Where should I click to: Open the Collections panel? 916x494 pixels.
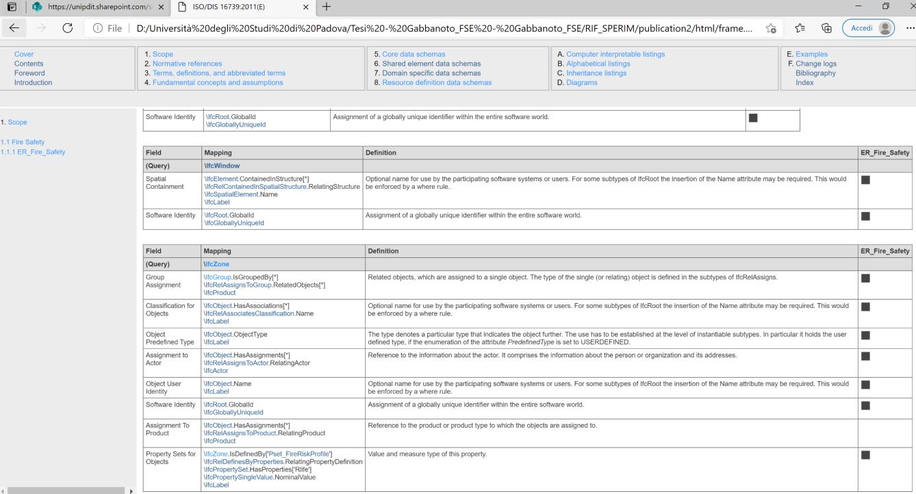point(826,29)
